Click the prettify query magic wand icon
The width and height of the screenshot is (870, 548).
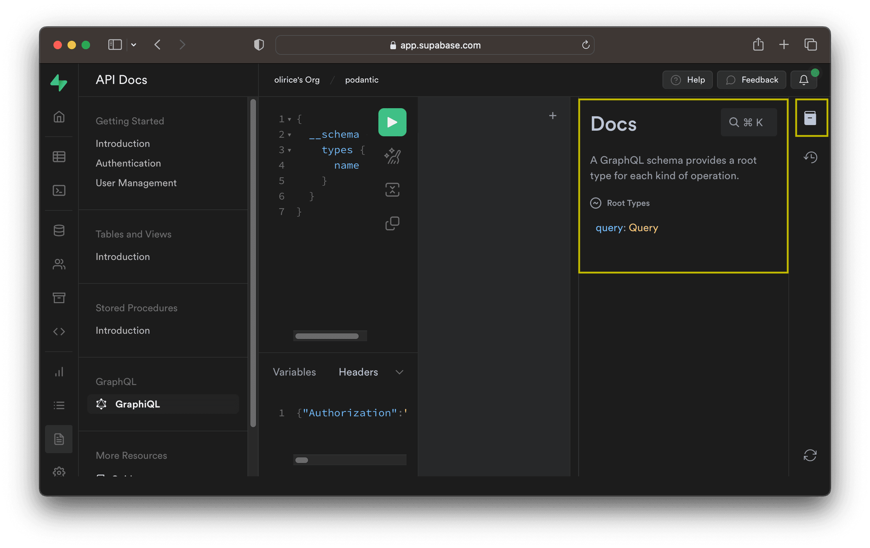coord(392,156)
